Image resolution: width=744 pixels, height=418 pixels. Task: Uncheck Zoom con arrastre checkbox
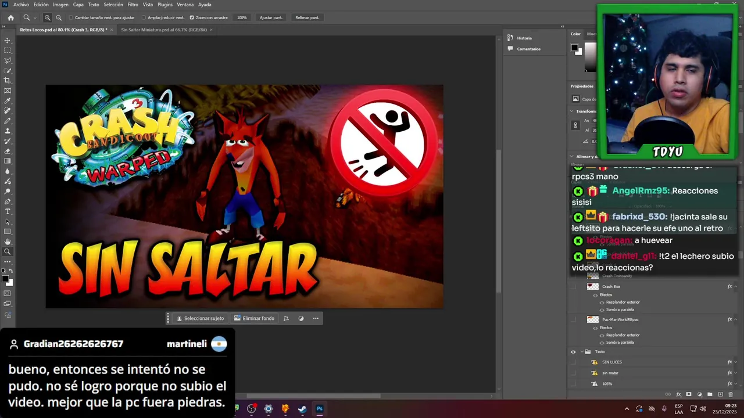(x=192, y=17)
